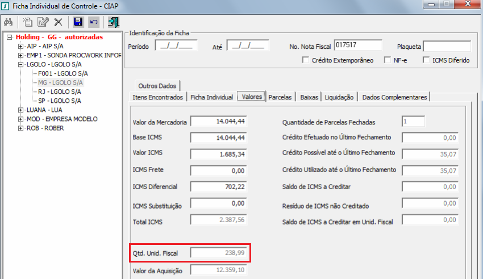483x279 pixels.
Task: Click the Valor da Mercadoria field
Action: click(x=219, y=122)
